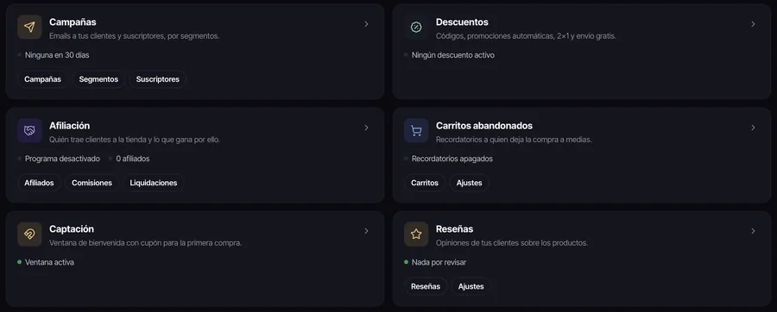Open Carritos pill in abandoned carts card
This screenshot has height=312, width=777.
pos(425,183)
